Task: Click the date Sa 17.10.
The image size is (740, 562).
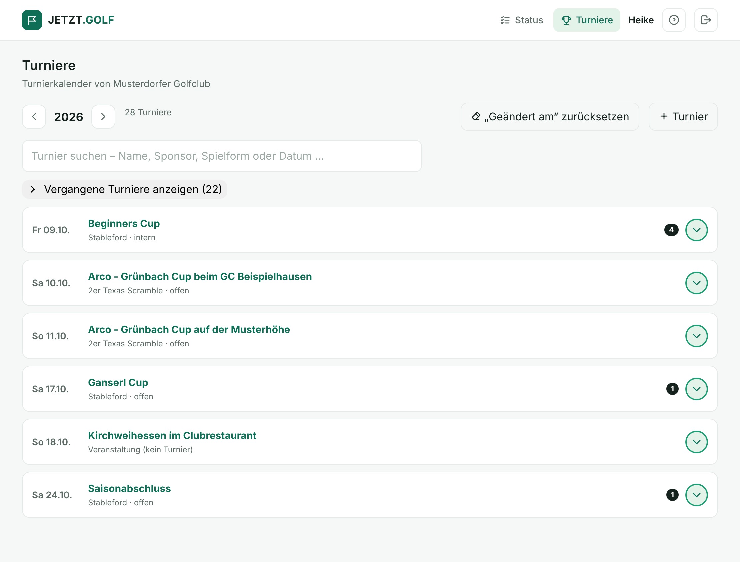Action: 51,389
